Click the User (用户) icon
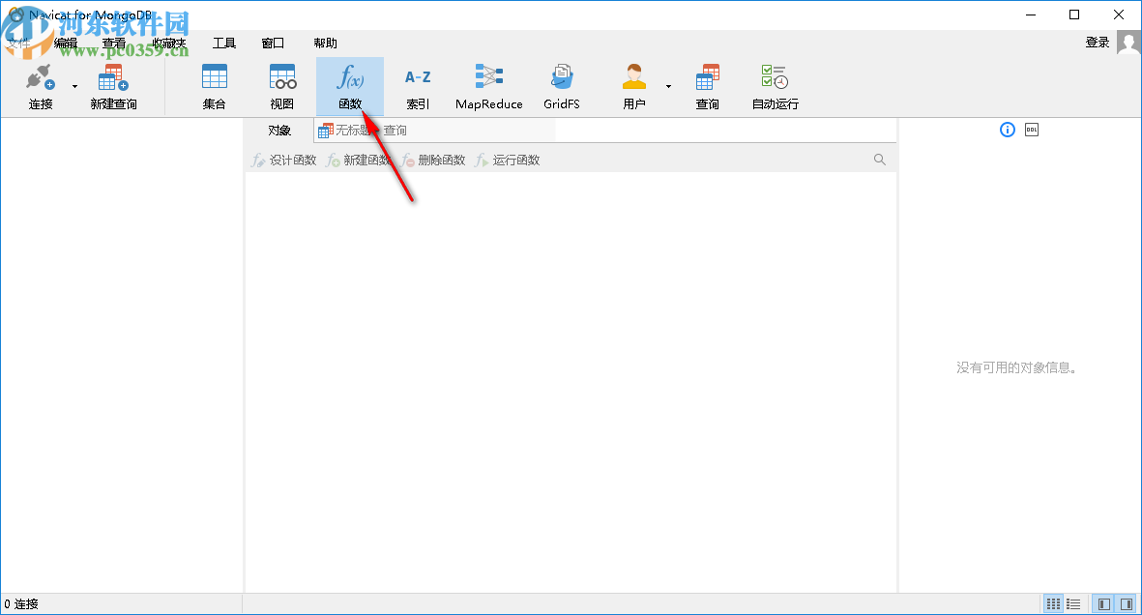This screenshot has height=615, width=1142. point(634,77)
